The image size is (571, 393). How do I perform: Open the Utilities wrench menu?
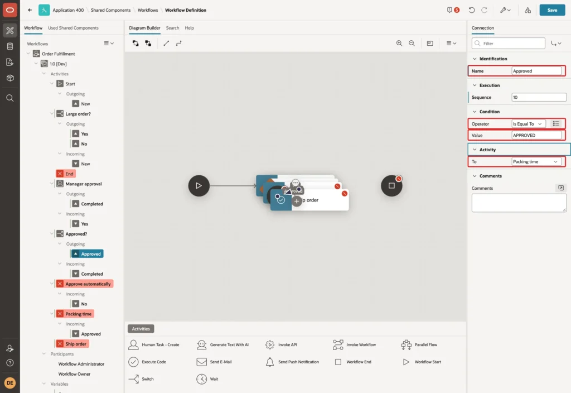pyautogui.click(x=505, y=10)
